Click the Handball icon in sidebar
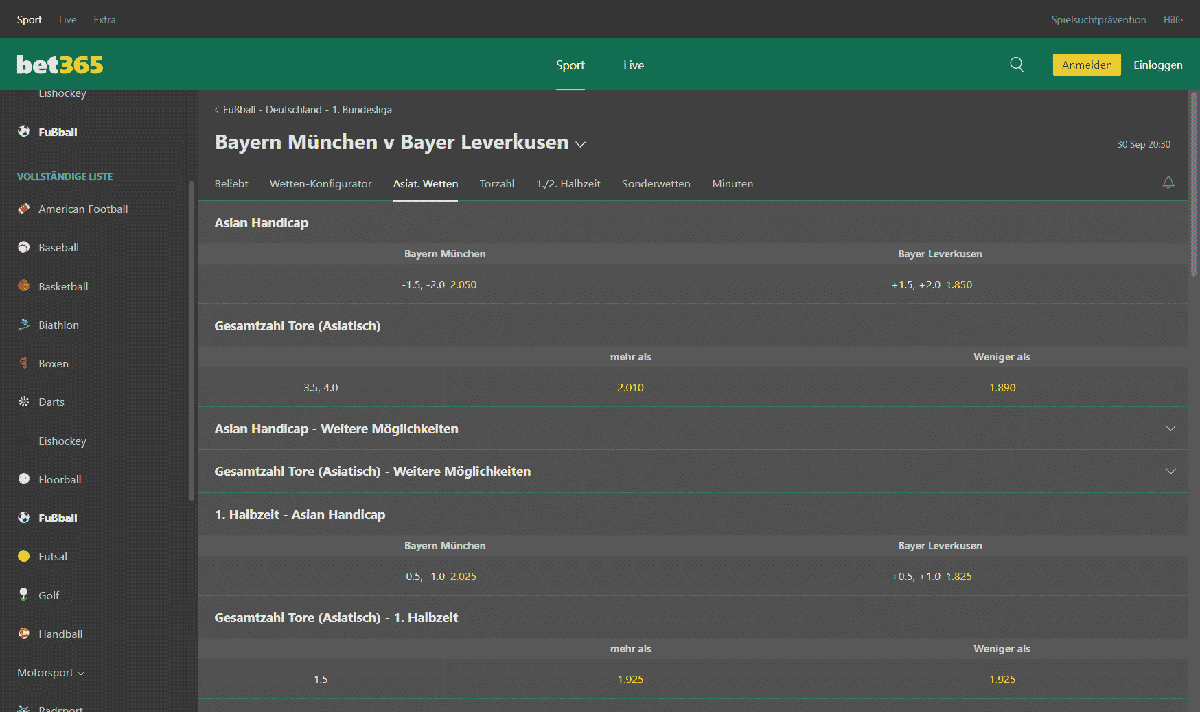 pos(24,633)
